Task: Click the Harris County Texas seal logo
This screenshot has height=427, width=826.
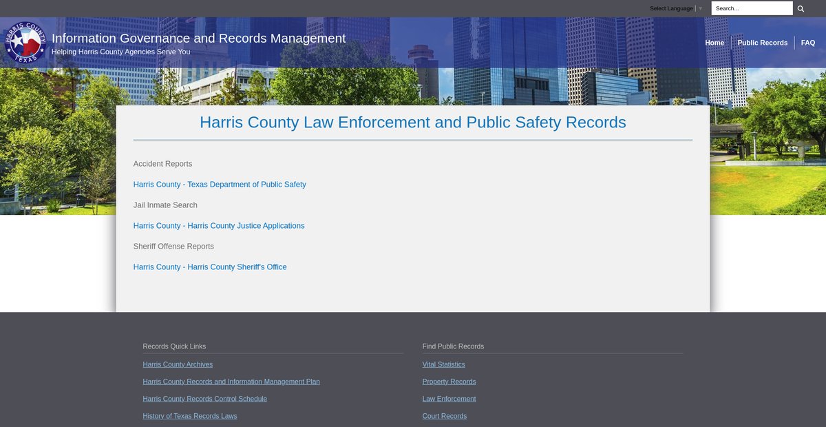Action: tap(25, 43)
